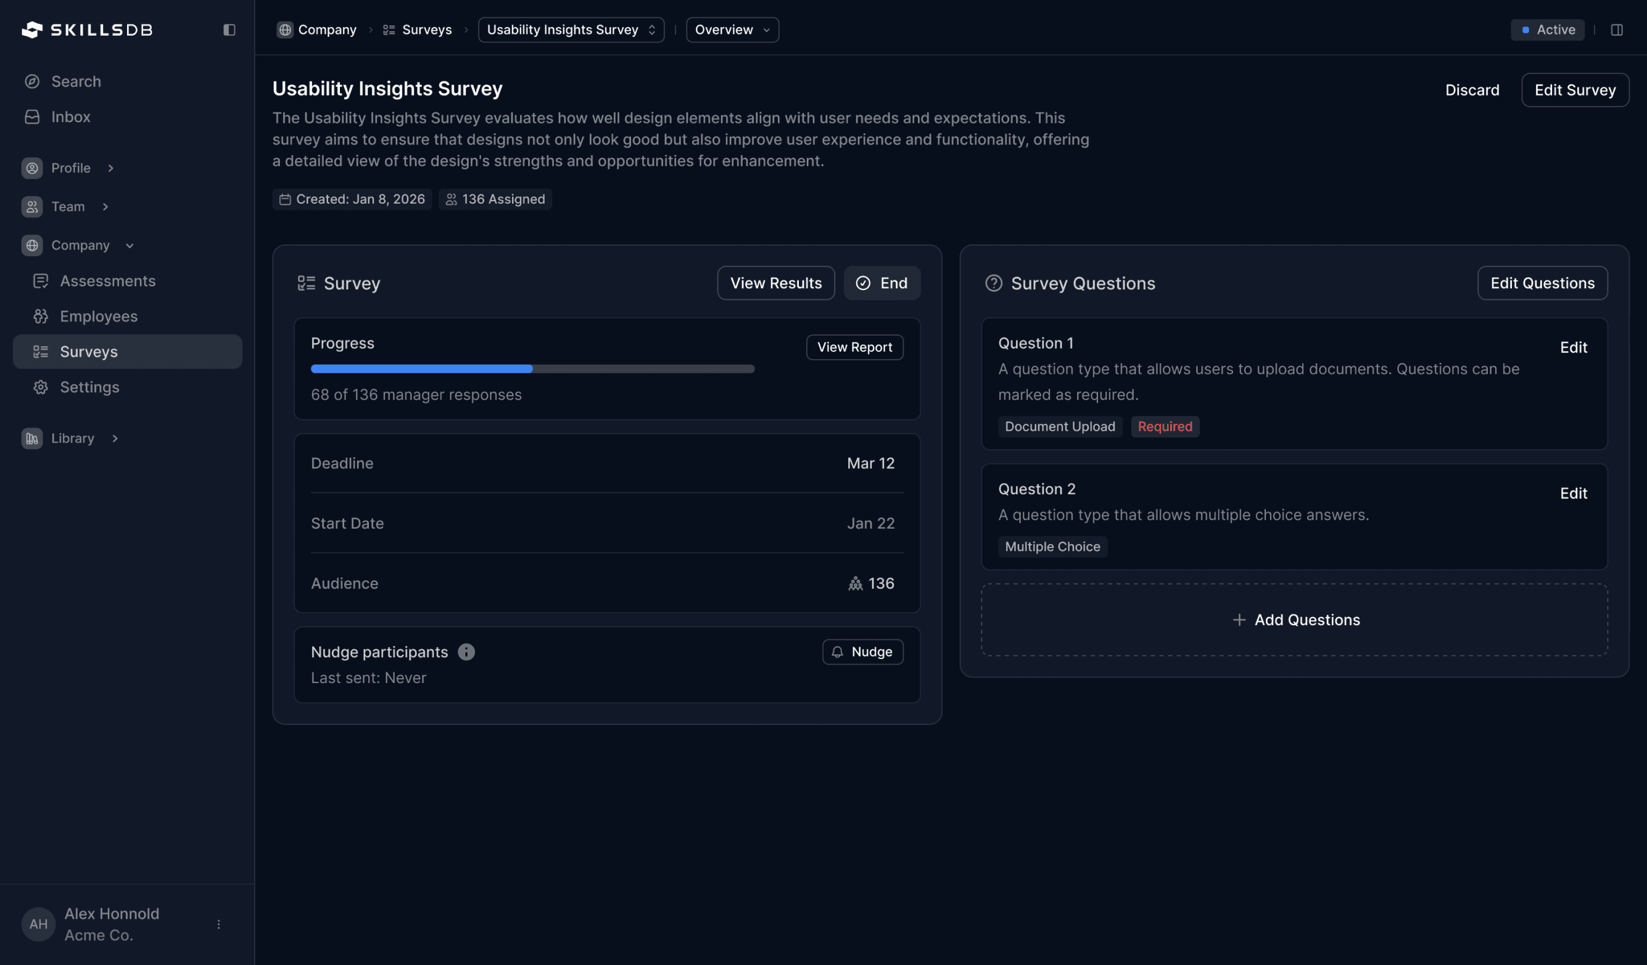Click the Active status indicator
This screenshot has height=965, width=1647.
coord(1547,30)
